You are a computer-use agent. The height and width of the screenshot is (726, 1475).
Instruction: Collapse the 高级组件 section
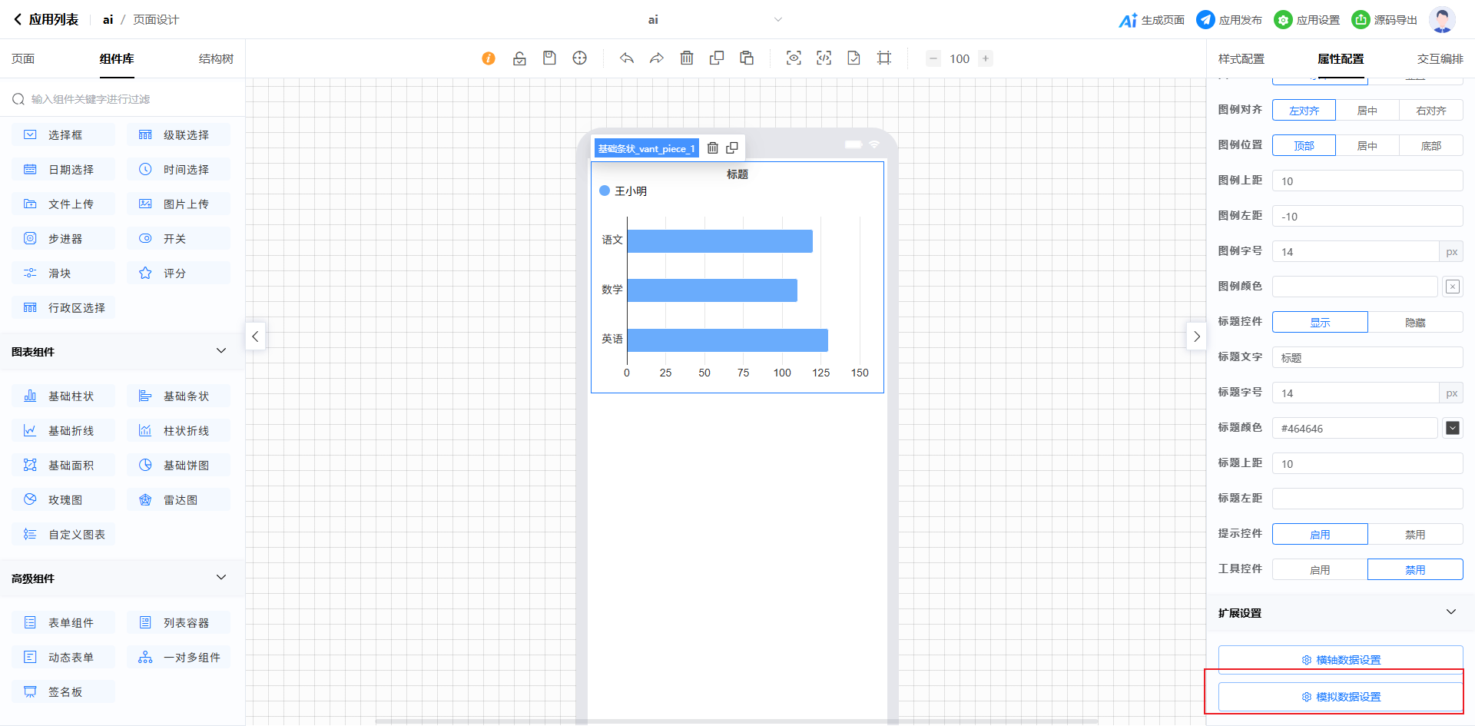[x=221, y=578]
